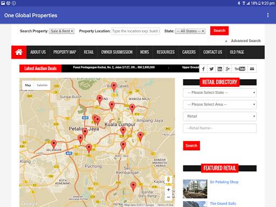Focus the Property Location input field
Screen dimensions: 276x207
(136, 31)
